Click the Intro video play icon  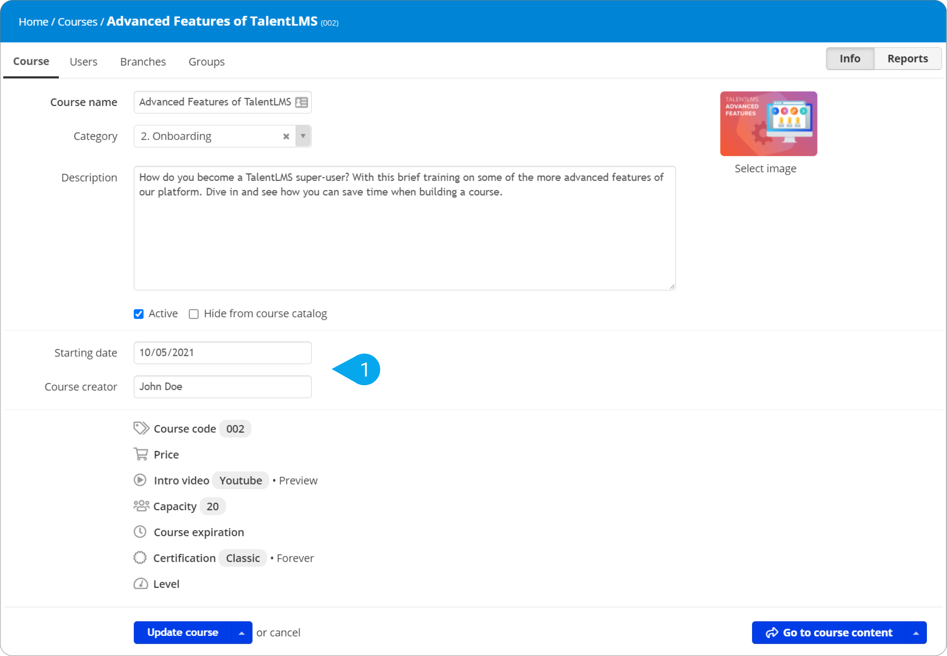[x=140, y=480]
